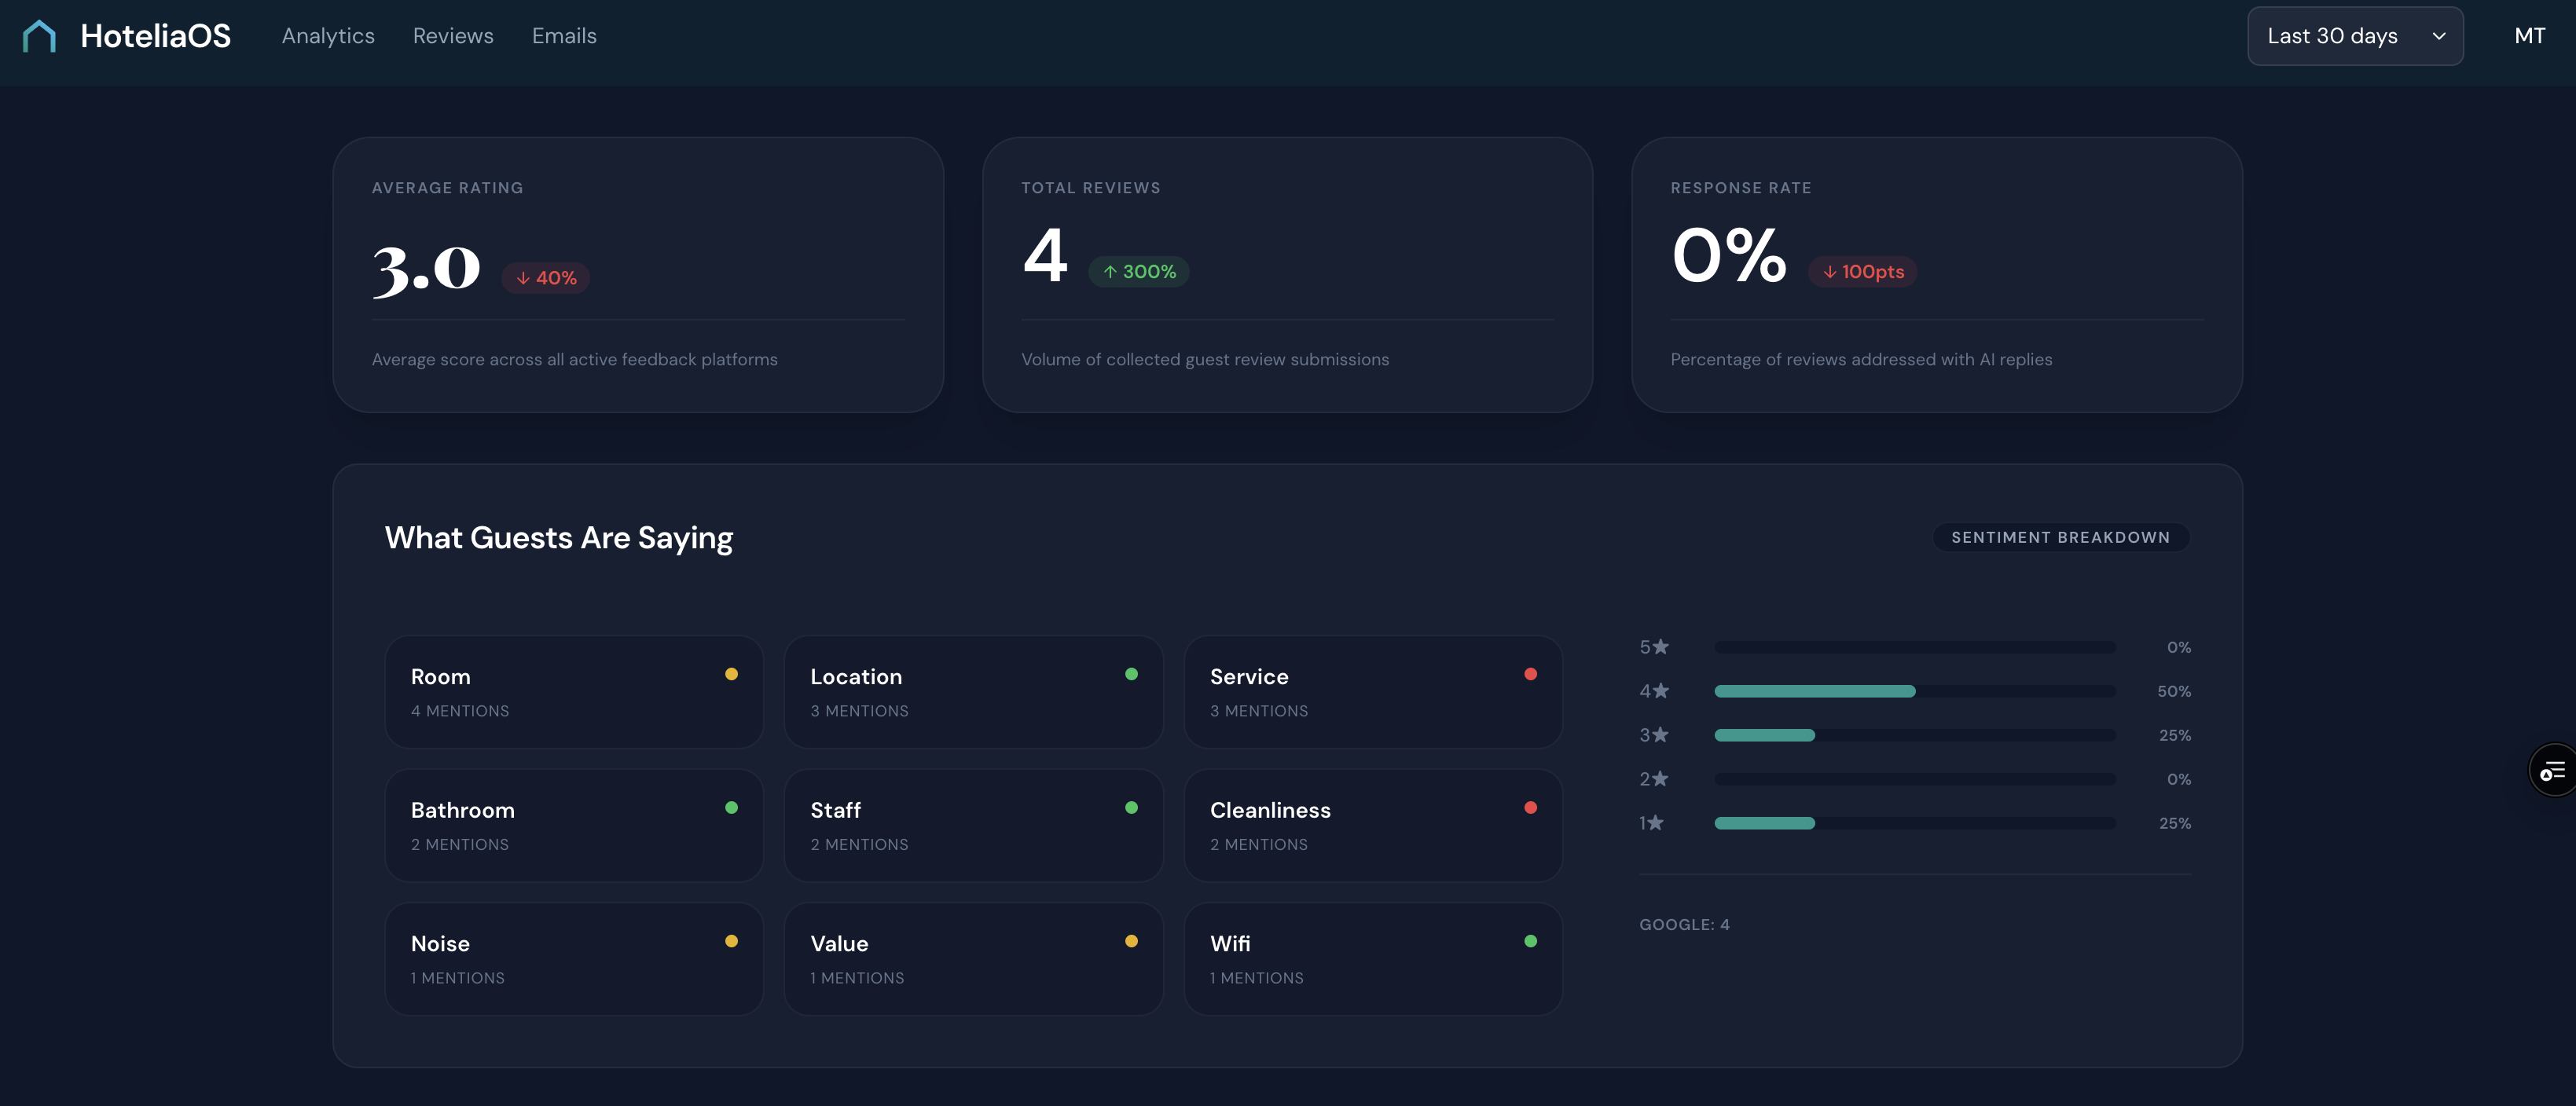Viewport: 2576px width, 1106px height.
Task: Click the 4-star 50% progress bar
Action: [1914, 691]
